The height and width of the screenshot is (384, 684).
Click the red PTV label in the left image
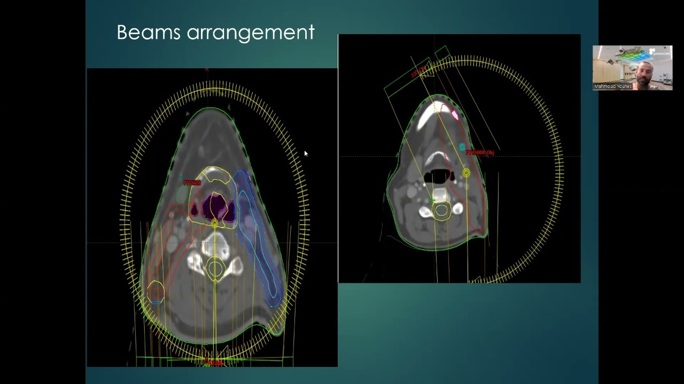click(x=192, y=183)
